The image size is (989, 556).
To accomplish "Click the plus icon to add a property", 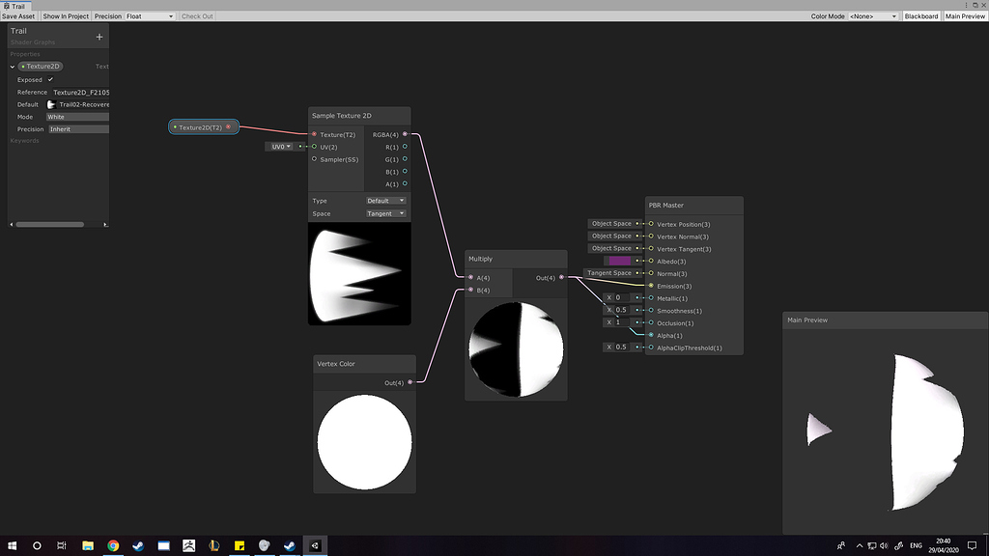I will (x=100, y=36).
